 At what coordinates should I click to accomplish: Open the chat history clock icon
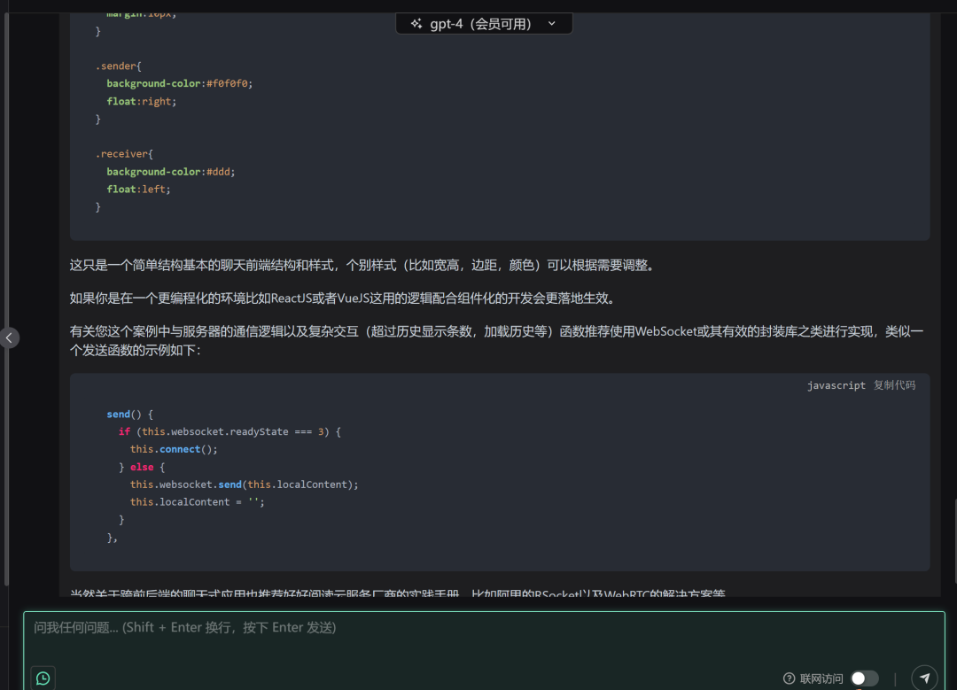click(43, 678)
